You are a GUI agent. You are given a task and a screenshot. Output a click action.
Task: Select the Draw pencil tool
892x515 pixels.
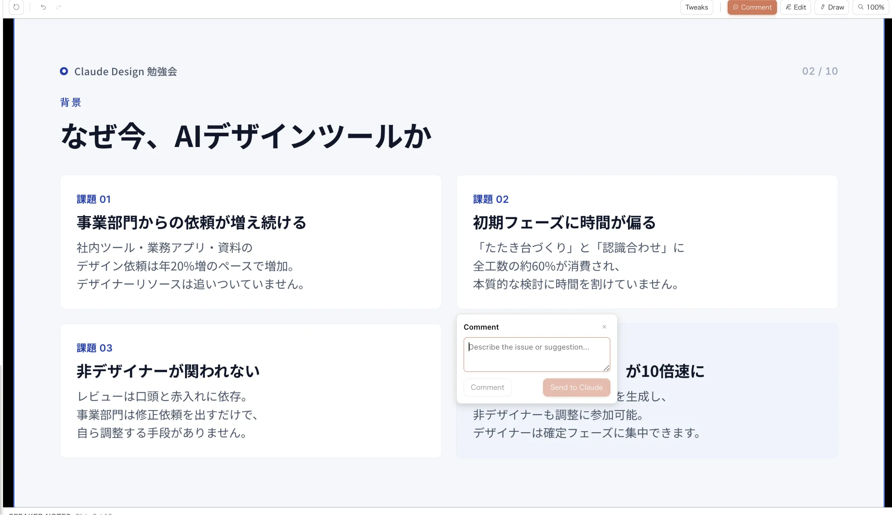tap(822, 7)
